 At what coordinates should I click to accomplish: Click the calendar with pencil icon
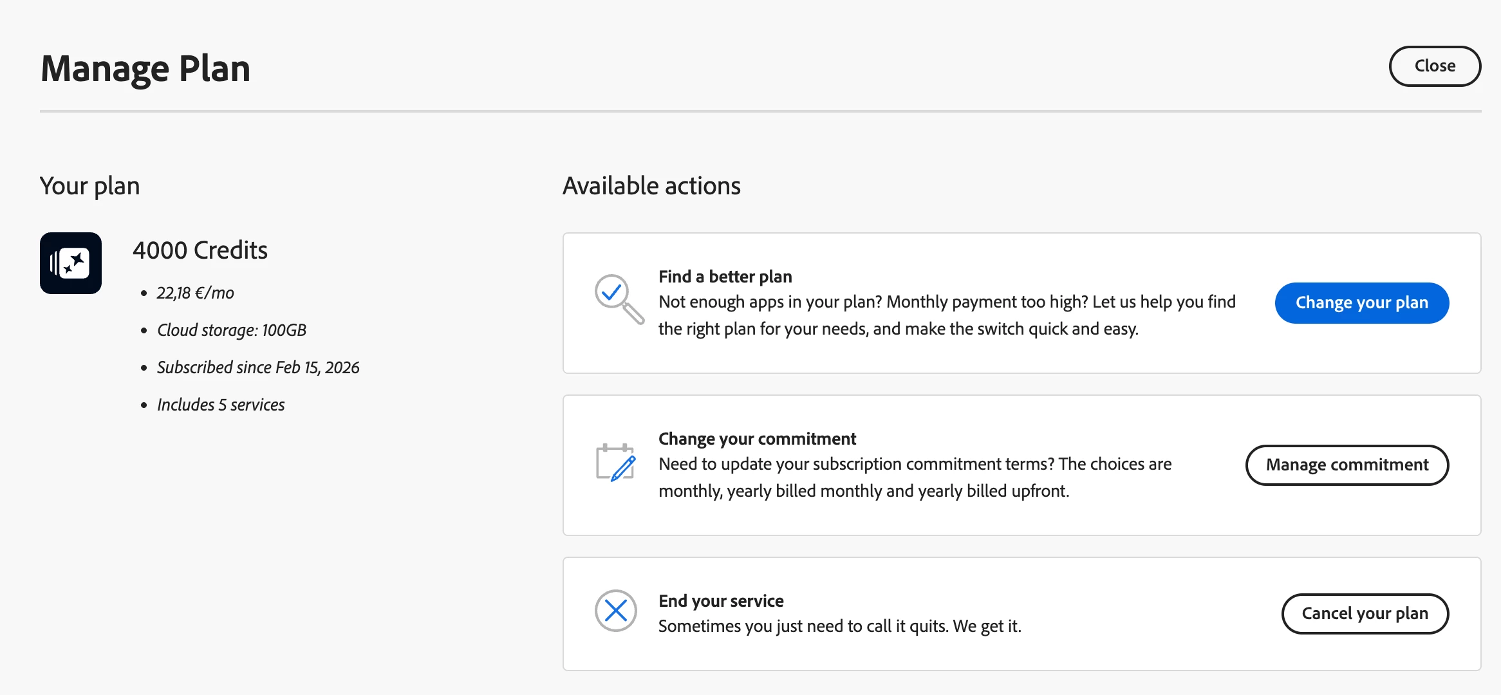tap(615, 463)
